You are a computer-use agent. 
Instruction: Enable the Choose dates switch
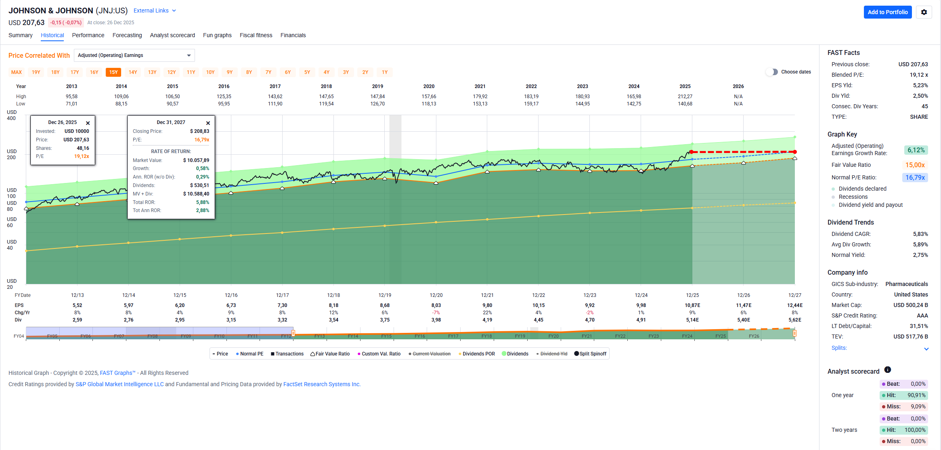pyautogui.click(x=771, y=72)
